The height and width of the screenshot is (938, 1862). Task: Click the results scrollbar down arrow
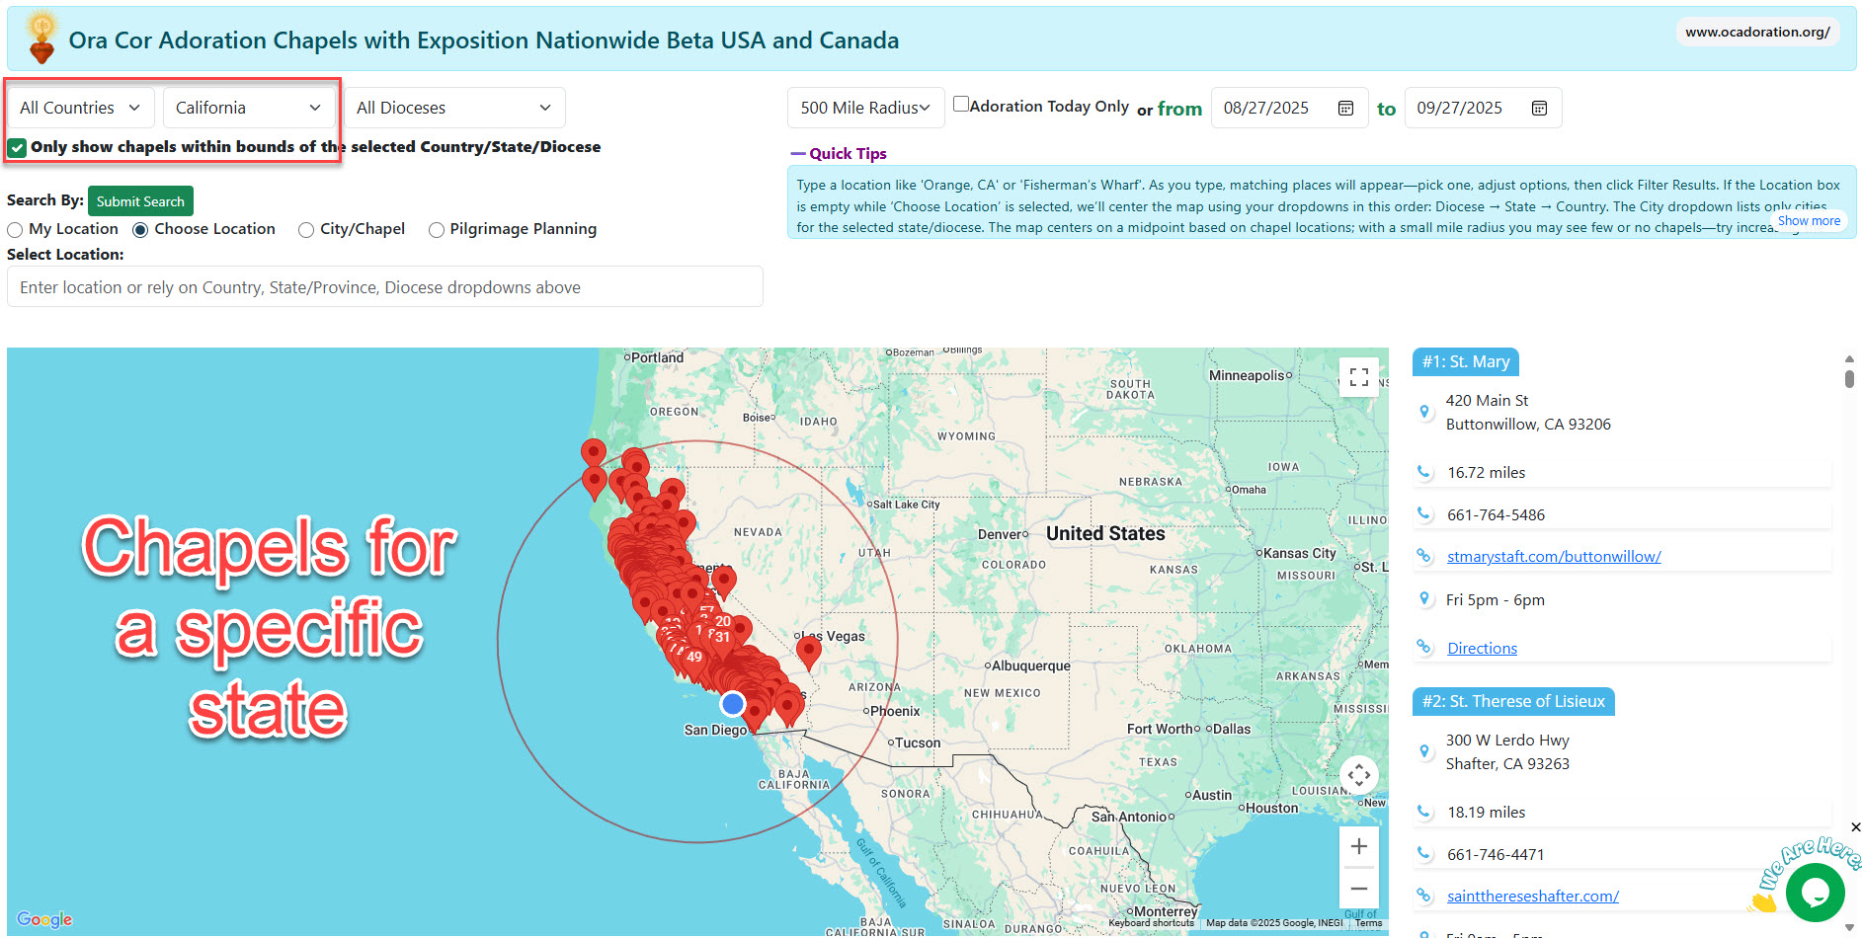tap(1849, 928)
